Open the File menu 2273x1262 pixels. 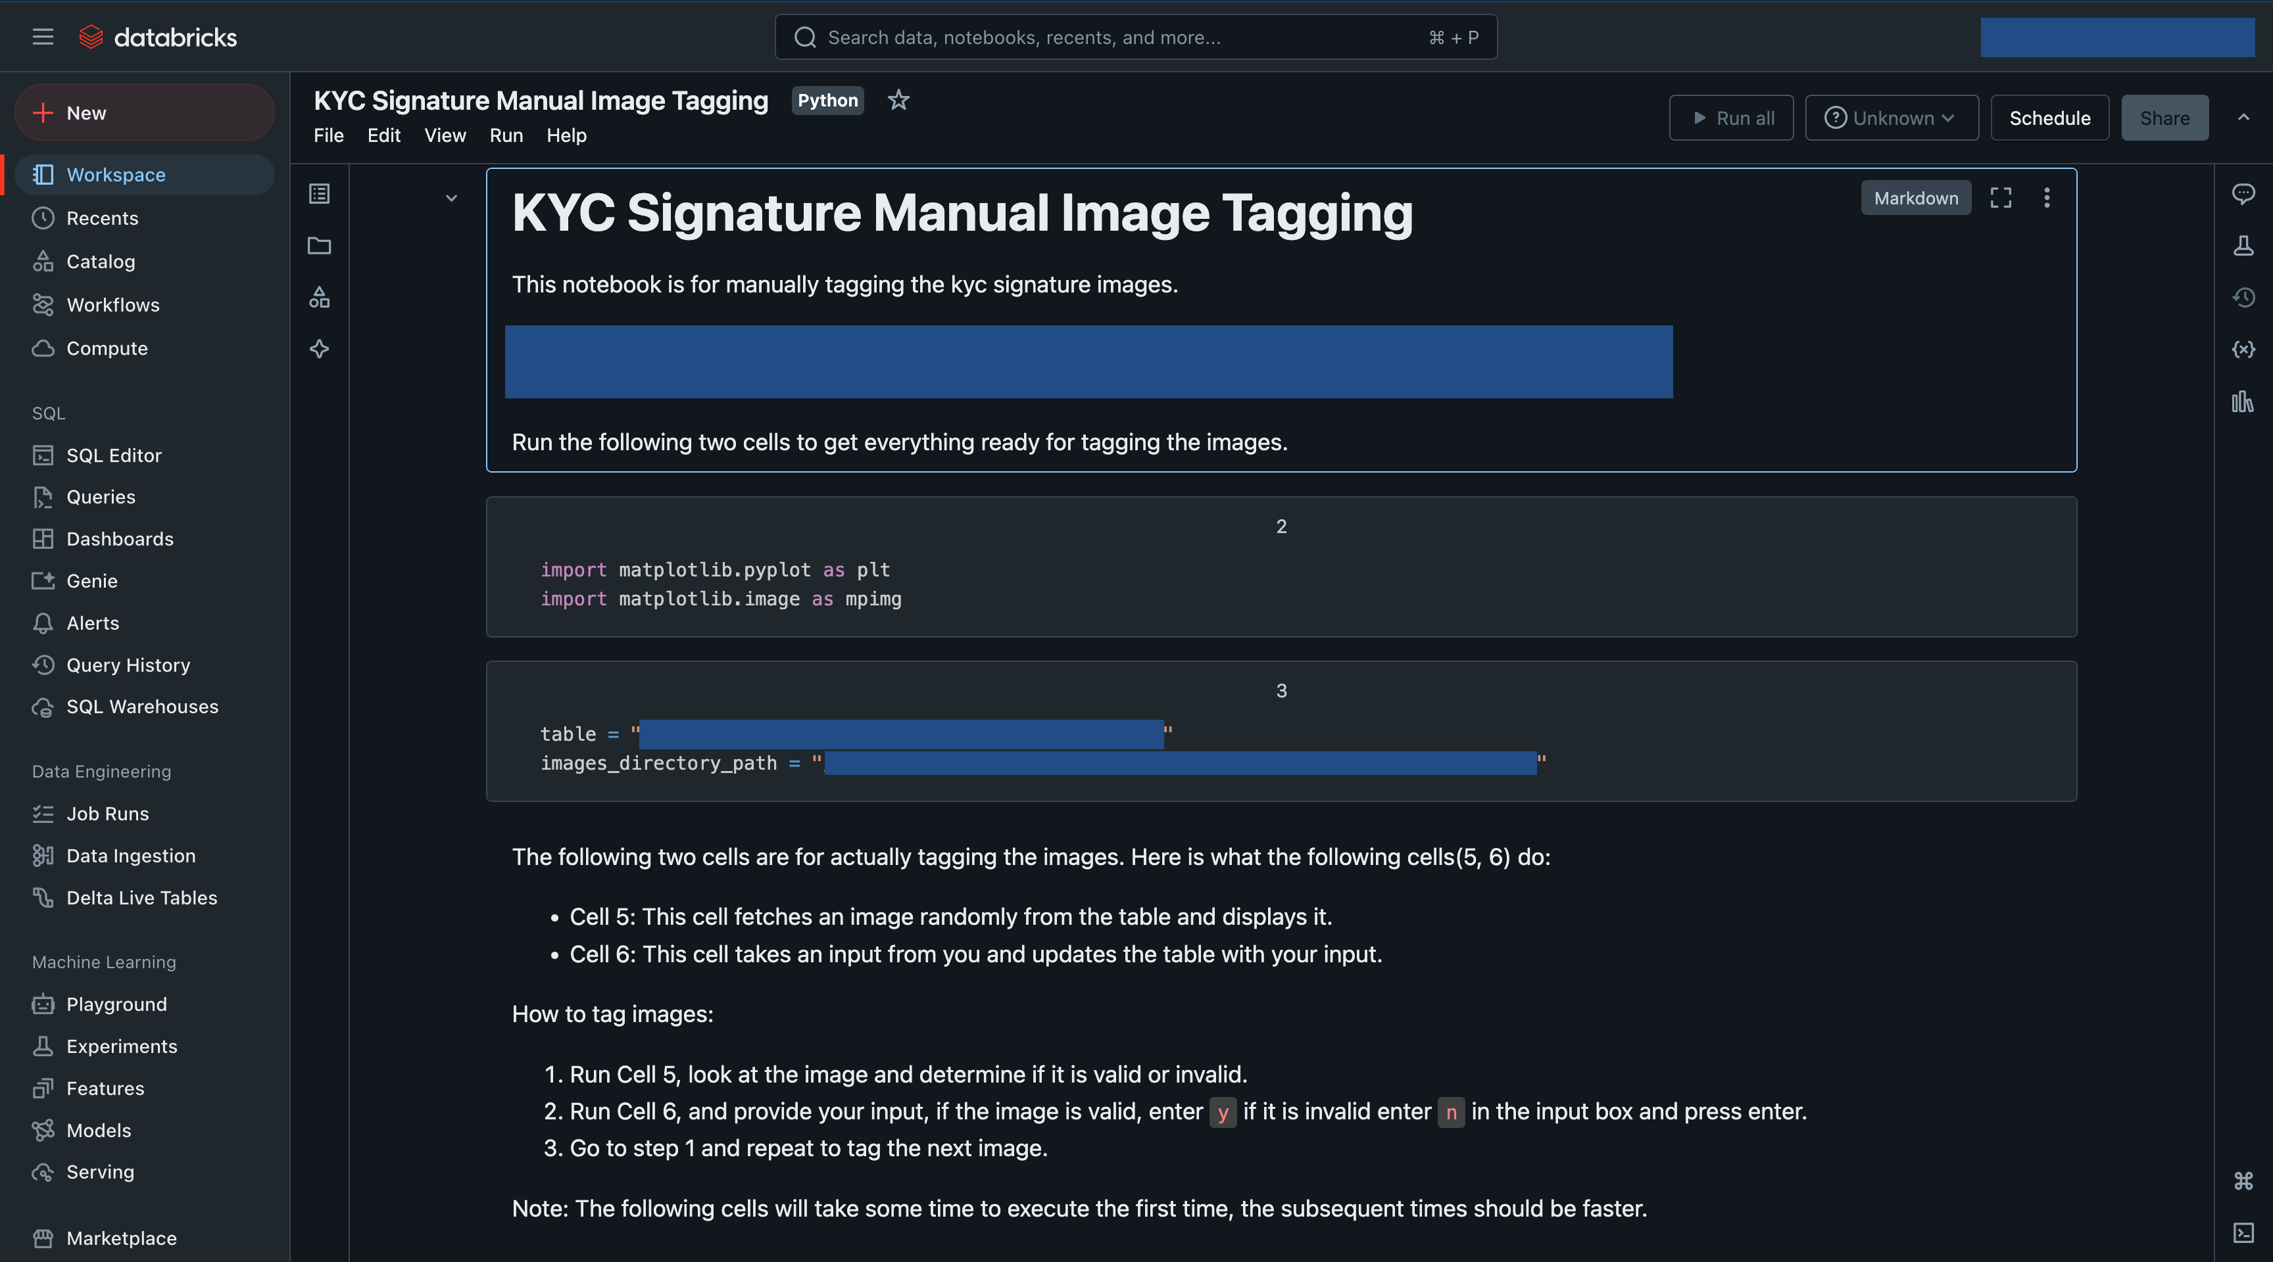tap(328, 135)
